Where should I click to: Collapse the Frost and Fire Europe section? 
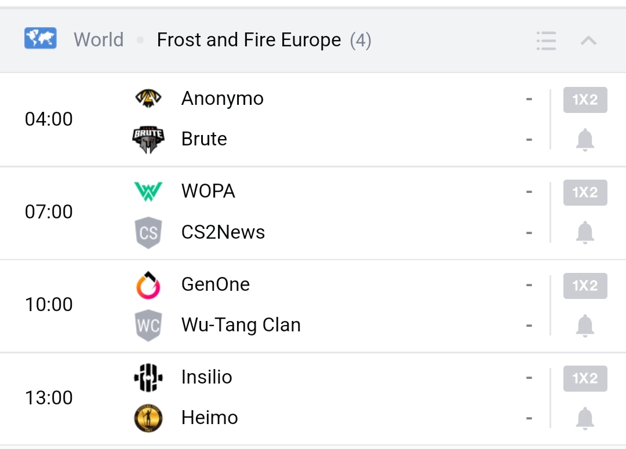pyautogui.click(x=588, y=41)
